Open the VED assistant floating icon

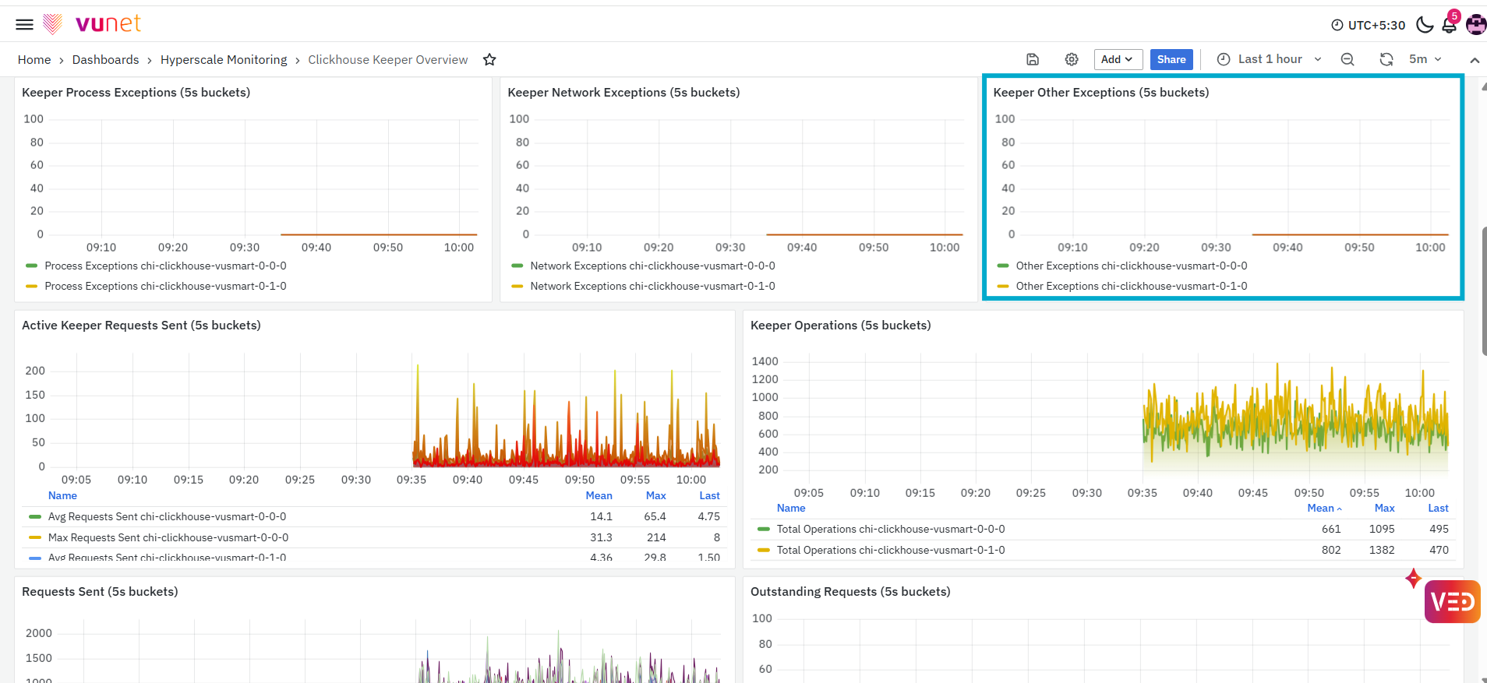tap(1452, 601)
